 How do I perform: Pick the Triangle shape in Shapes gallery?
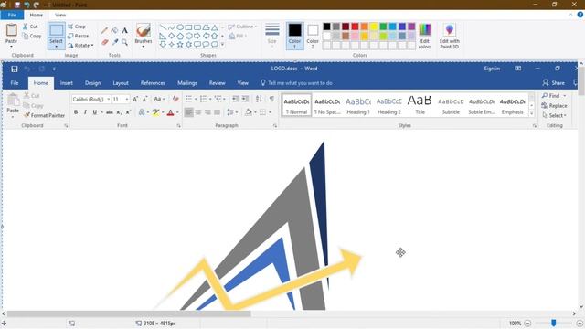(215, 27)
